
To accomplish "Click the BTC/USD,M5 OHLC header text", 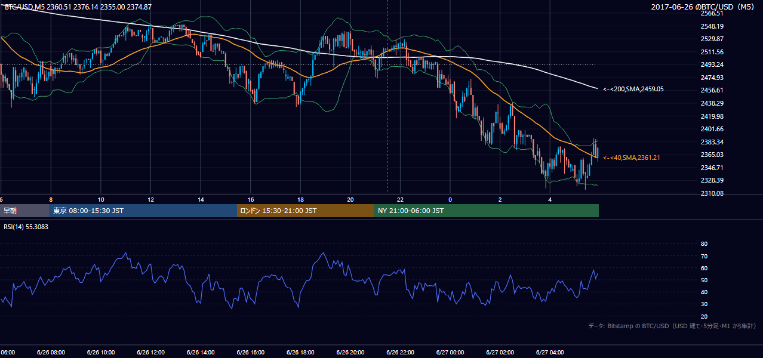I will tap(78, 7).
